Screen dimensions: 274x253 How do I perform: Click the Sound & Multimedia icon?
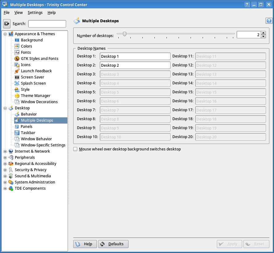[x=11, y=176]
